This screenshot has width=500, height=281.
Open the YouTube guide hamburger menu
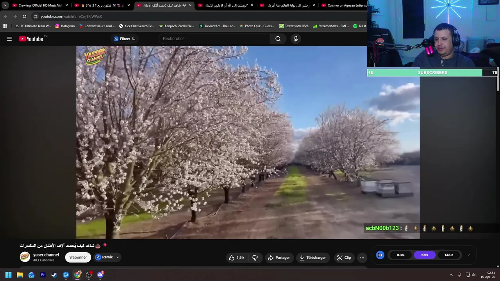(9, 39)
